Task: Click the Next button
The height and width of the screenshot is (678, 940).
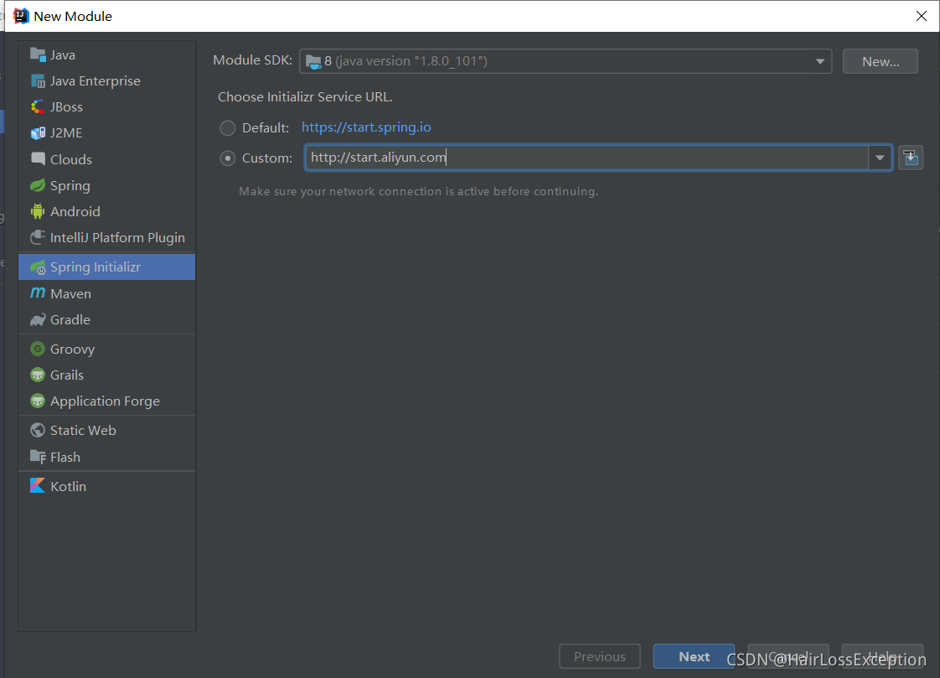Action: click(694, 656)
